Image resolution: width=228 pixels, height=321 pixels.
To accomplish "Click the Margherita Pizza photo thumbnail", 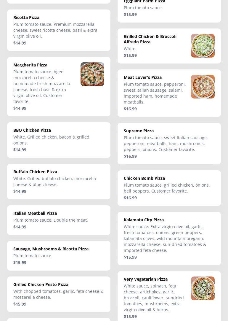I will [92, 74].
